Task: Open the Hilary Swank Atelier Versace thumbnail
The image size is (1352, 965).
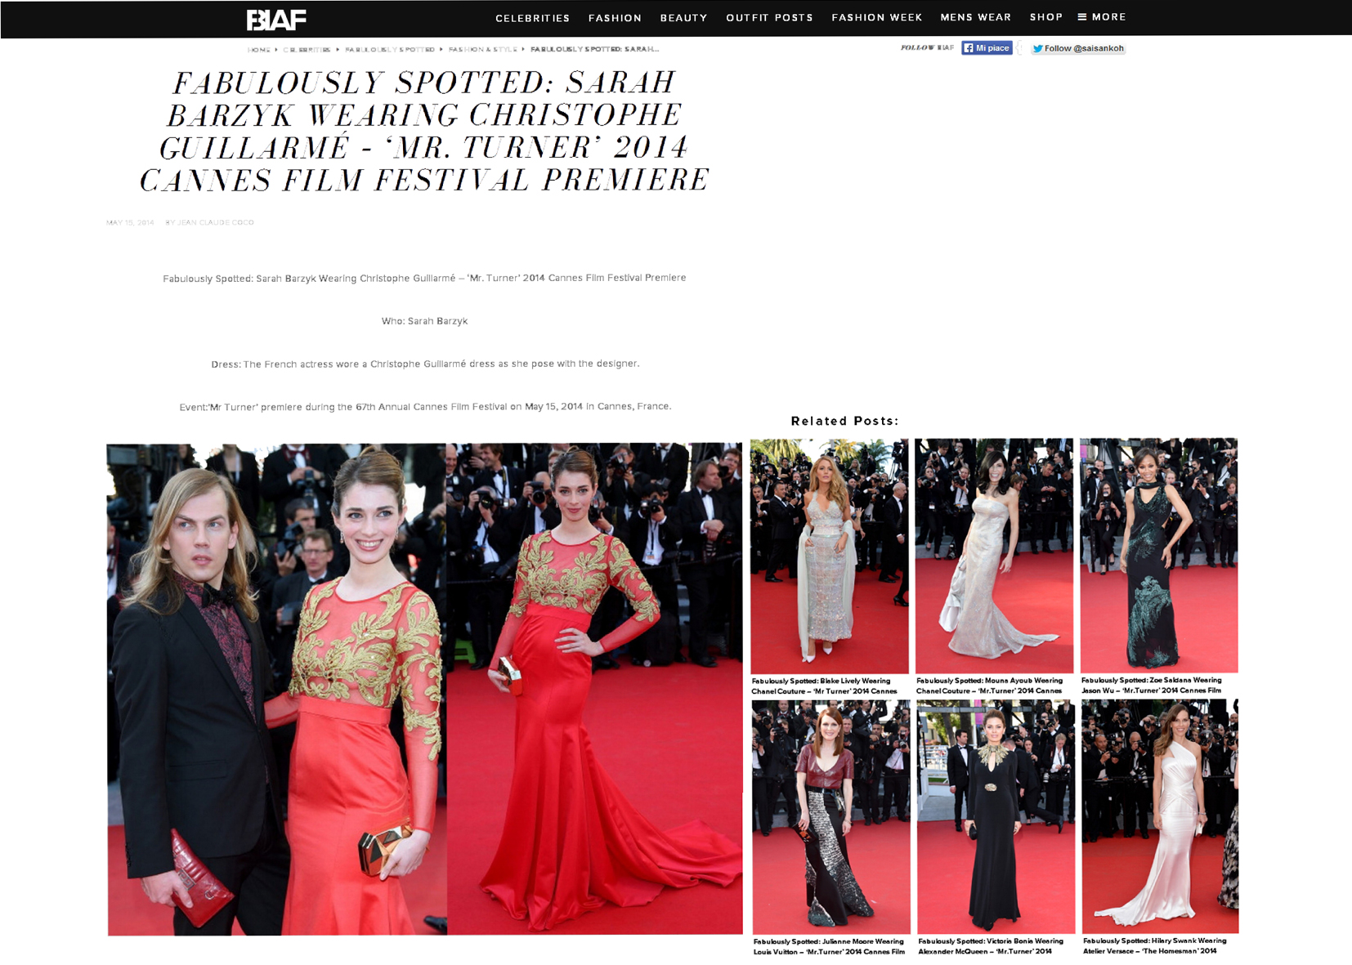Action: pos(1159,815)
